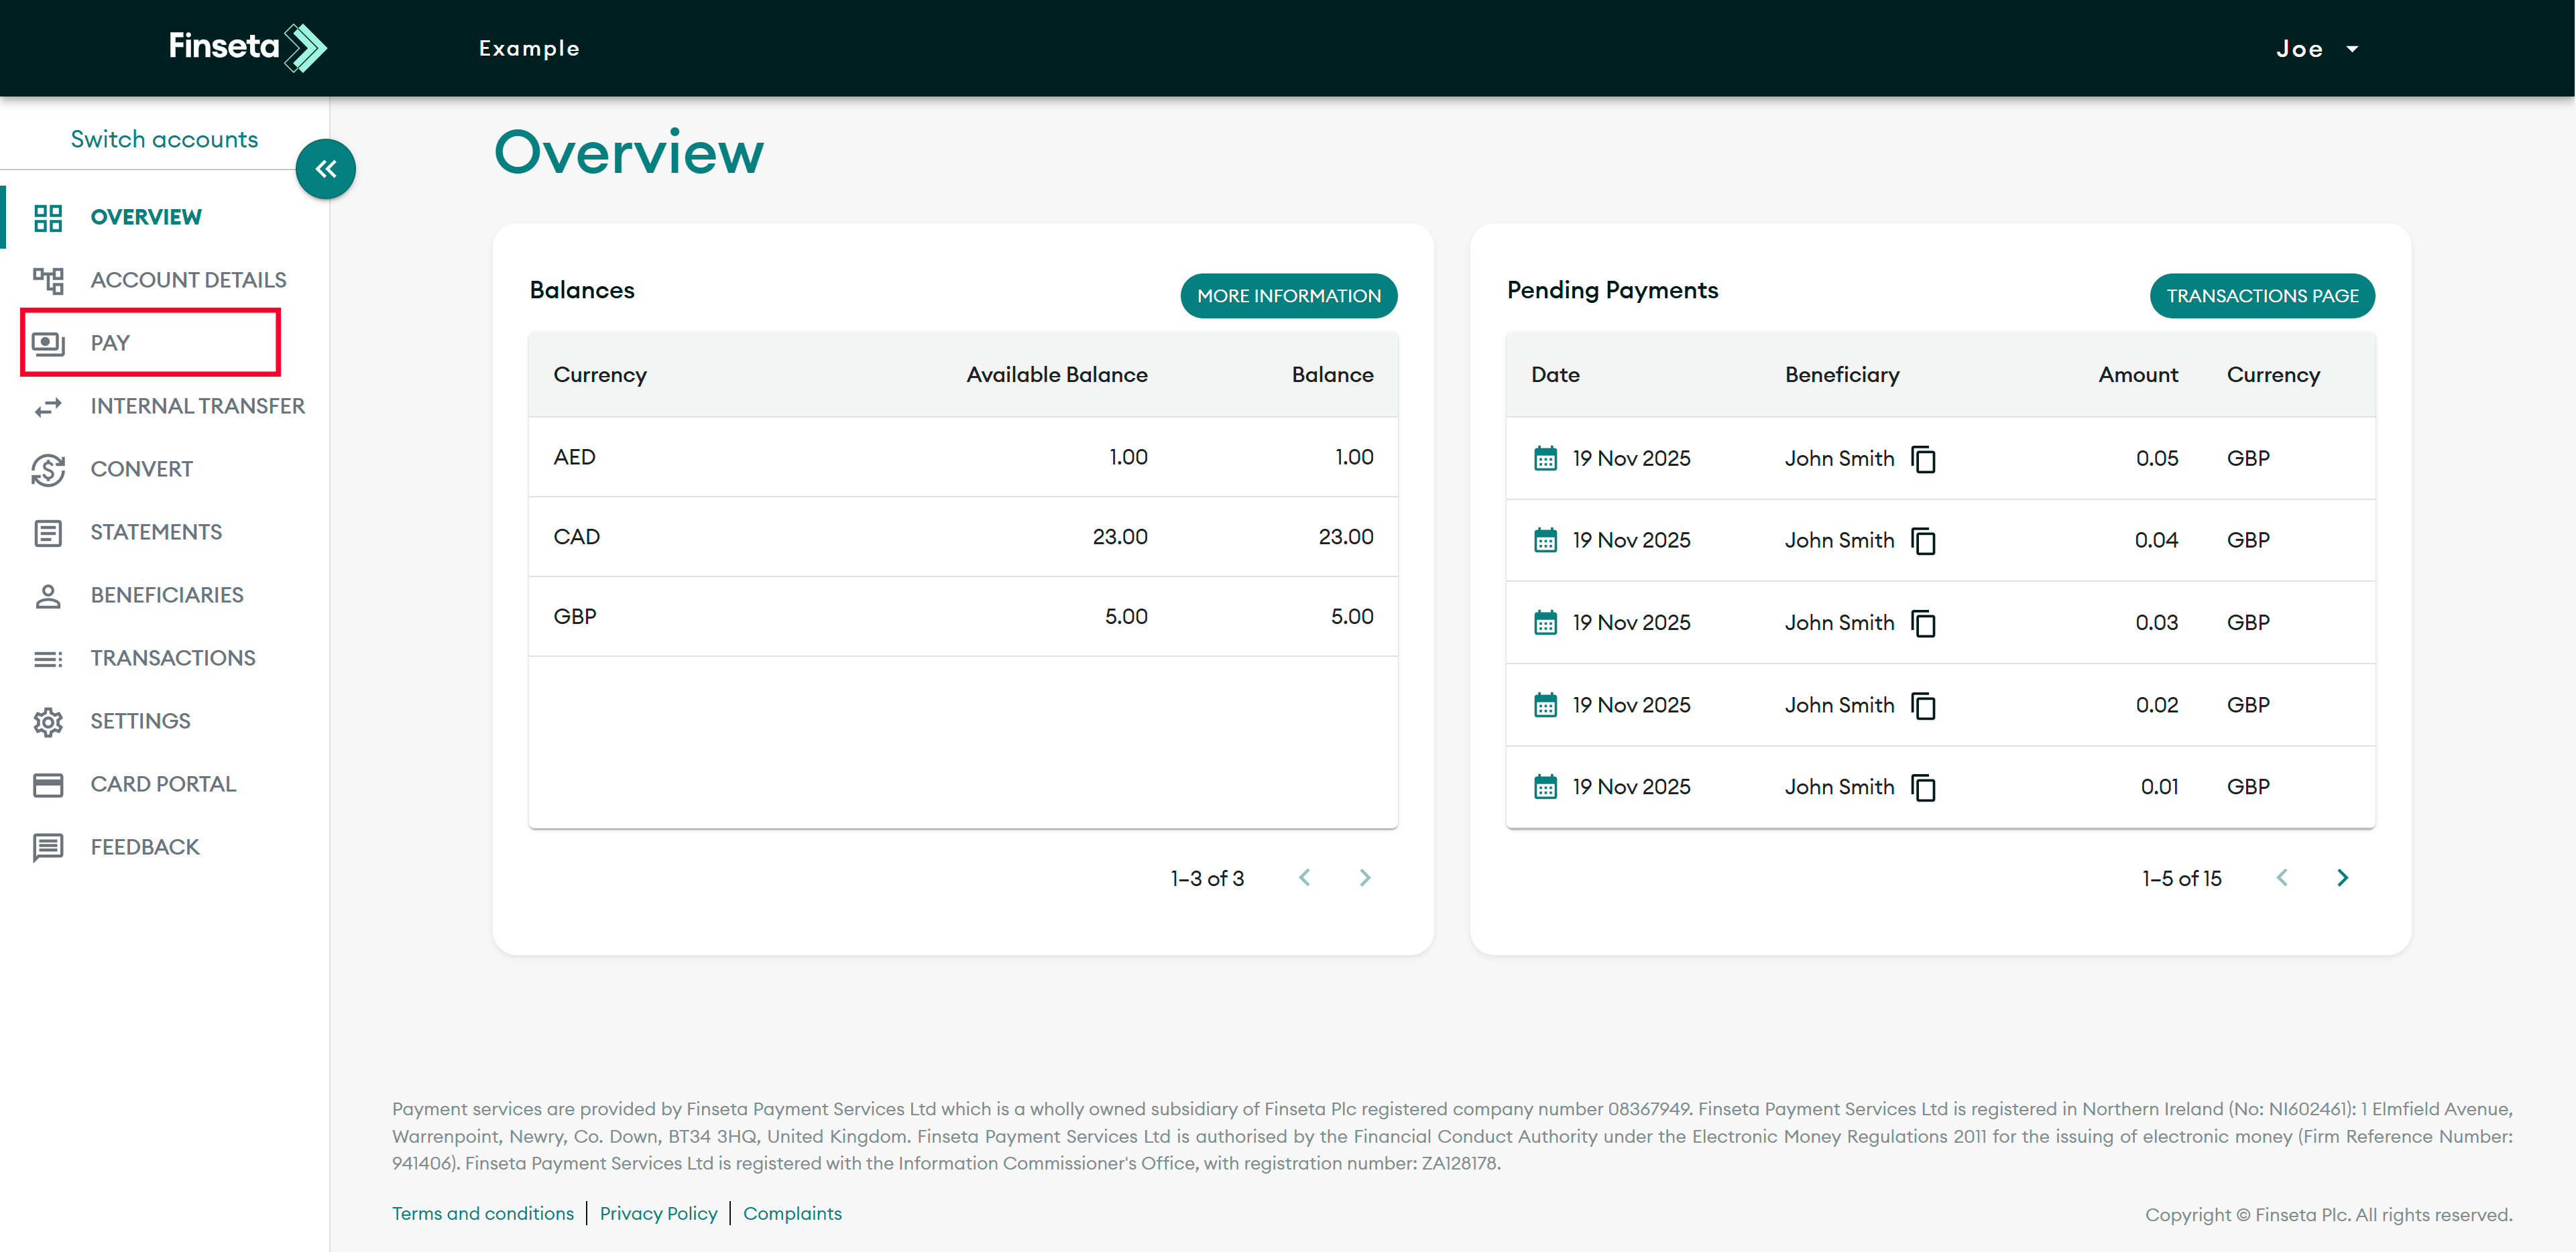Viewport: 2576px width, 1252px height.
Task: Open the Privacy Policy link
Action: pos(658,1213)
